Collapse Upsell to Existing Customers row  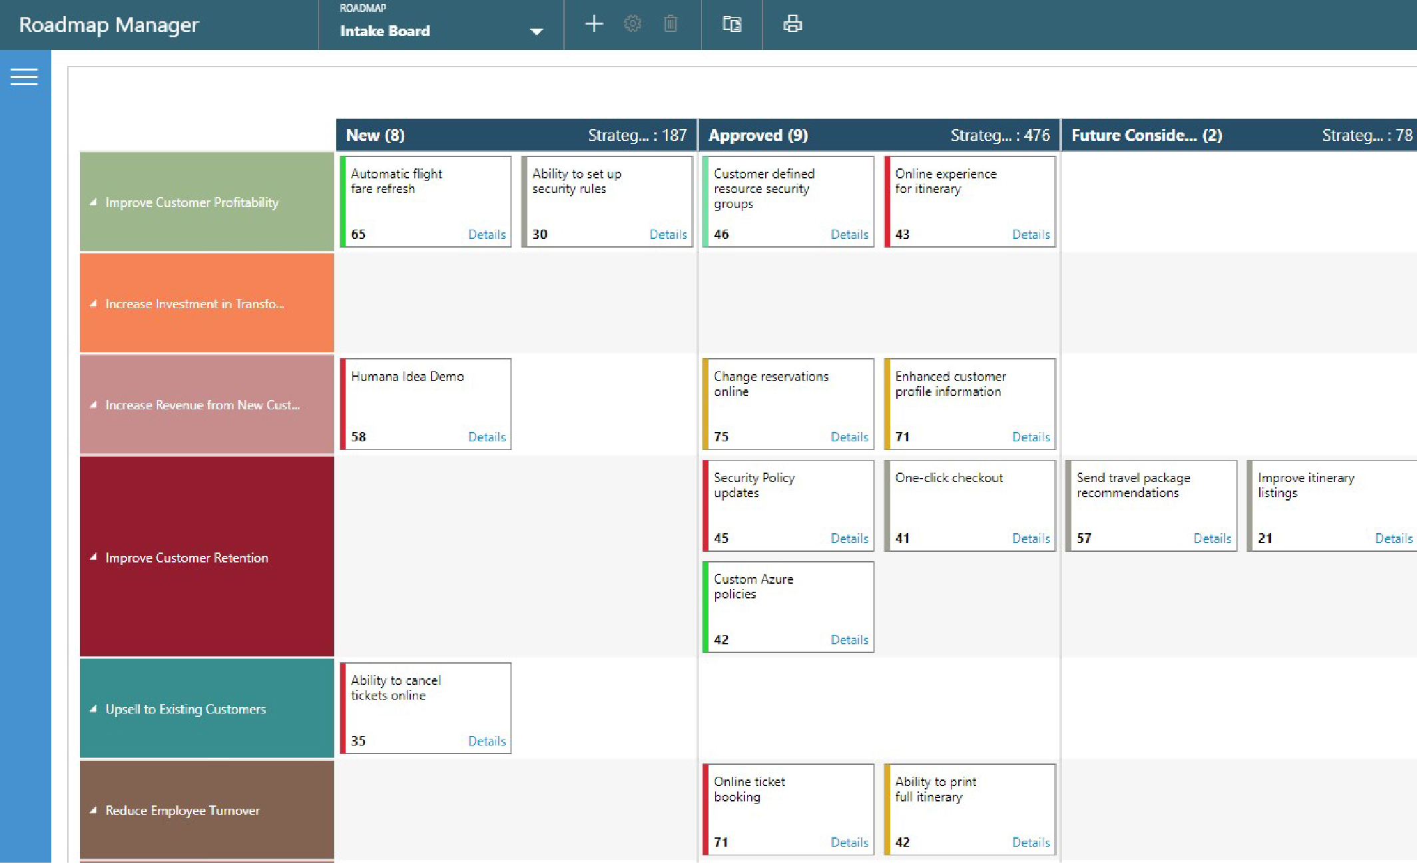[93, 709]
